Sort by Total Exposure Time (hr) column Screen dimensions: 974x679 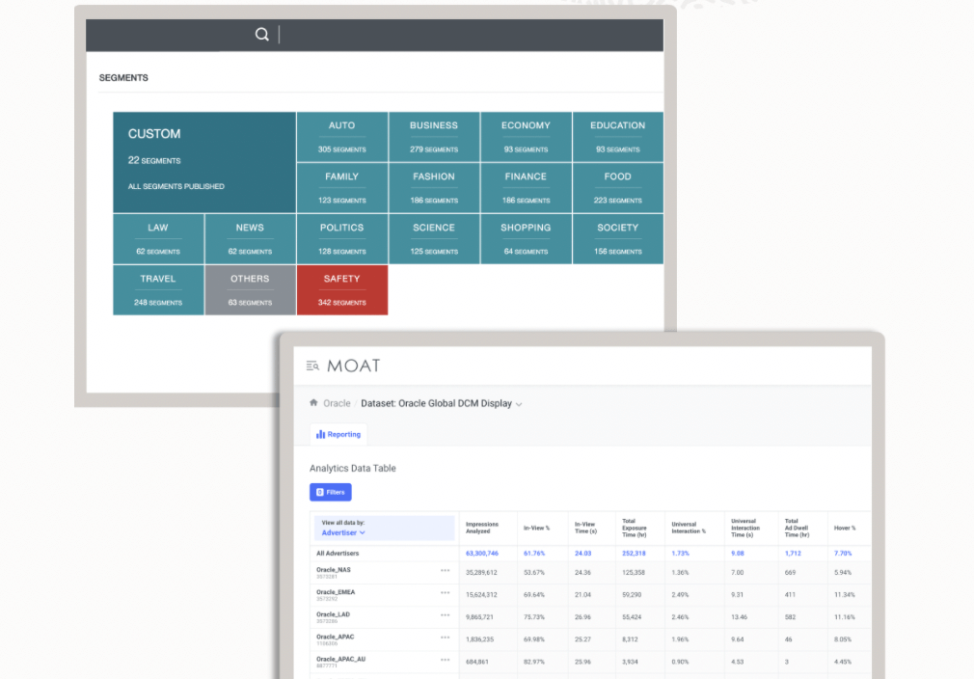point(635,528)
